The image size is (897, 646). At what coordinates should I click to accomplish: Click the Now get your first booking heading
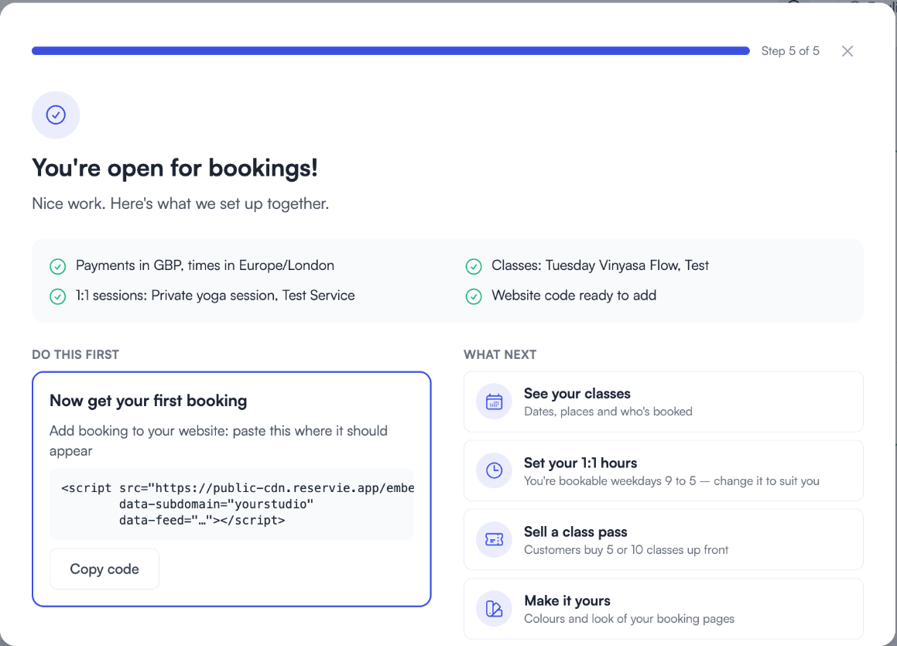(x=148, y=401)
